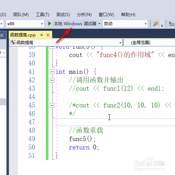Open the (全局范围) scope dropdown
Image resolution: width=175 pixels, height=175 pixels.
(x=149, y=43)
